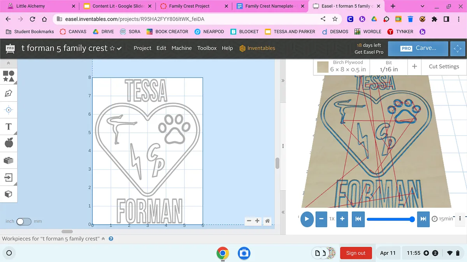Screen dimensions: 467x262
Task: Click the simulation progress slider
Action: point(389,219)
